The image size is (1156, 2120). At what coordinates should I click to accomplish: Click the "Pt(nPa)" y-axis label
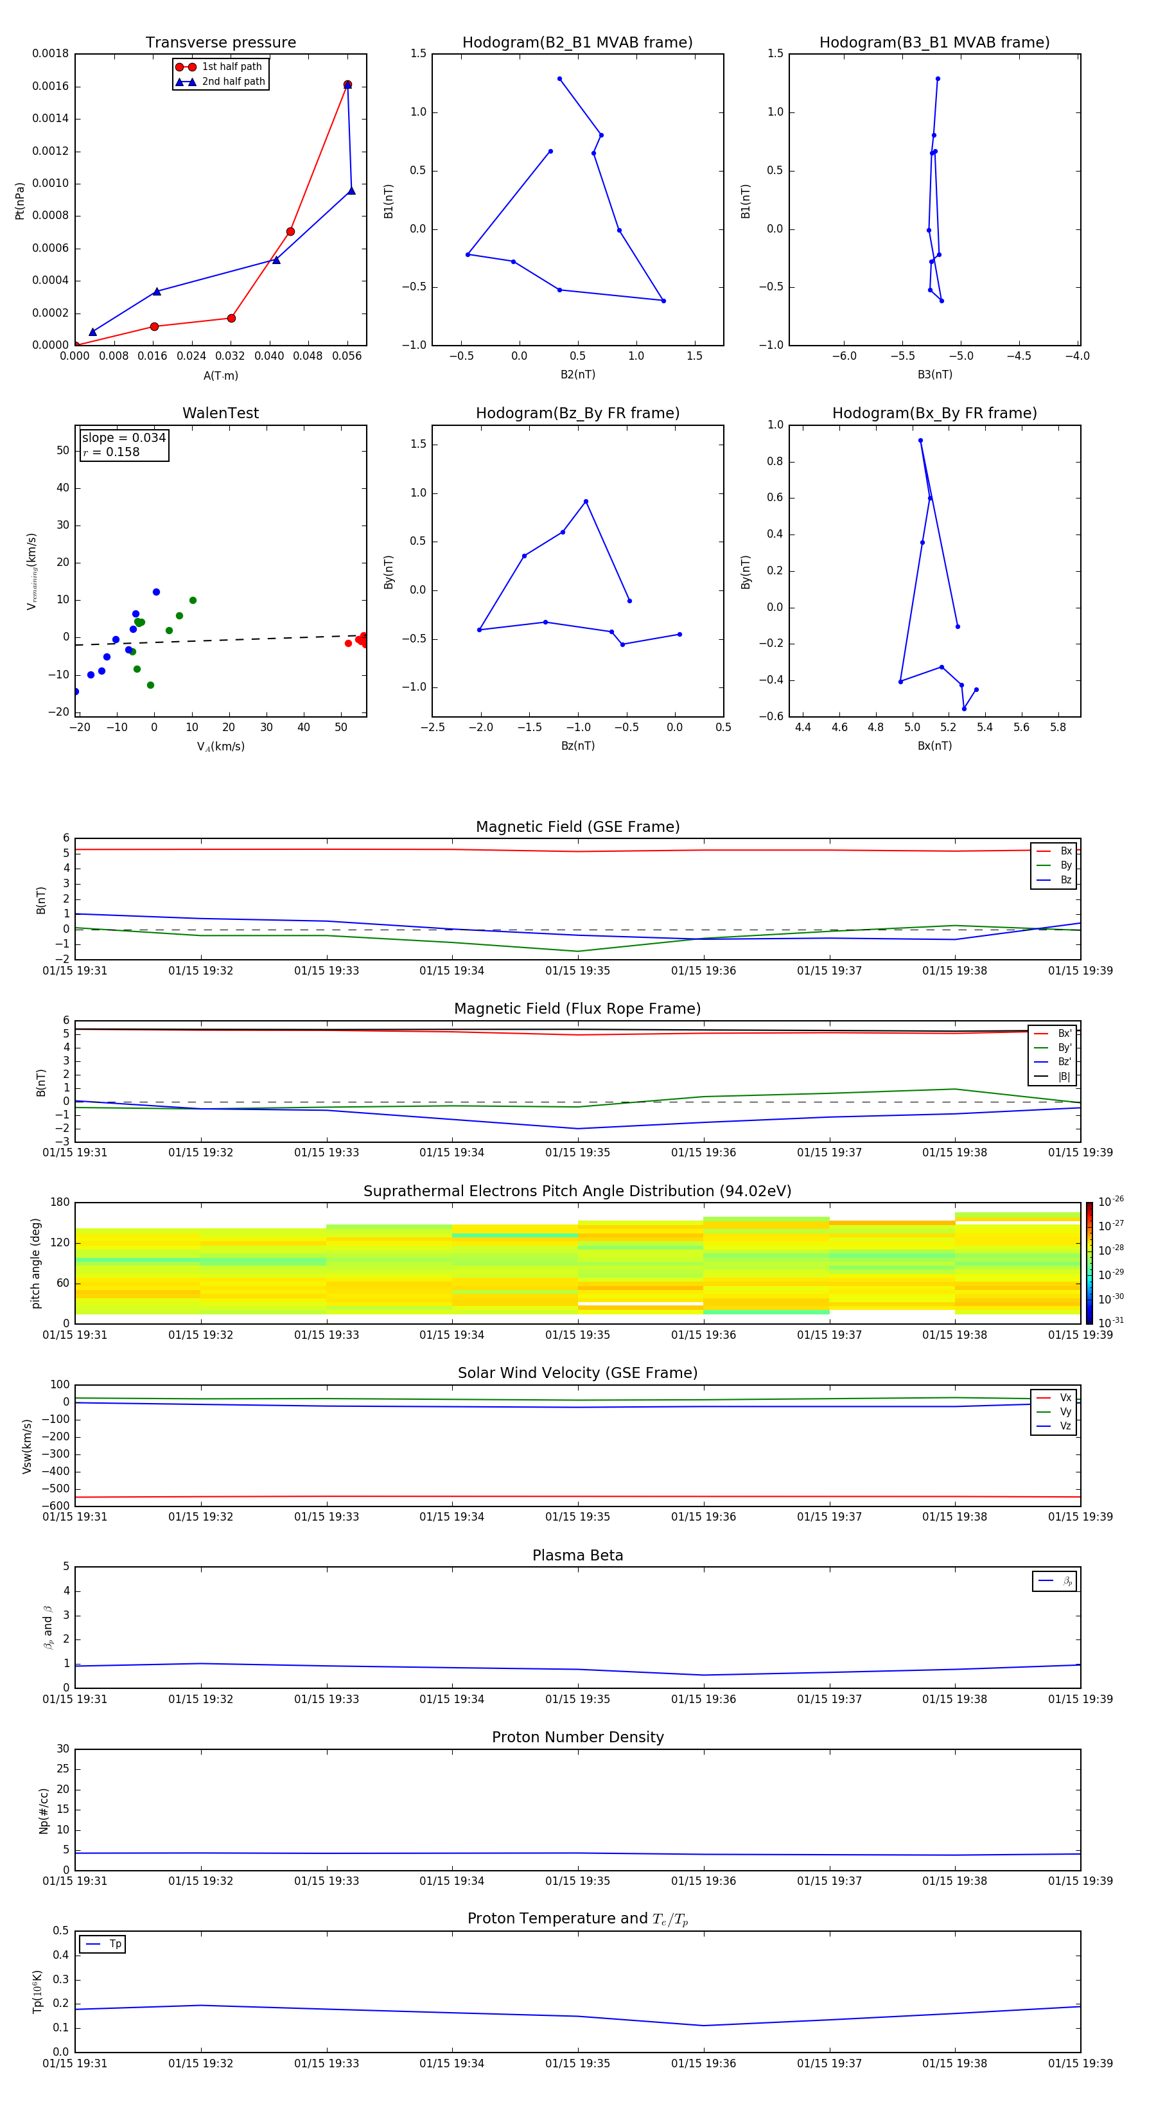click(x=20, y=201)
